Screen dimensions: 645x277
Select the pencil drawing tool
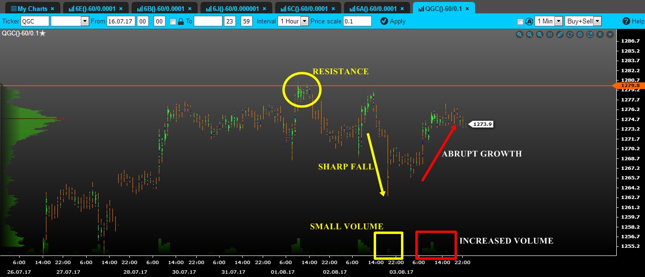(x=560, y=34)
